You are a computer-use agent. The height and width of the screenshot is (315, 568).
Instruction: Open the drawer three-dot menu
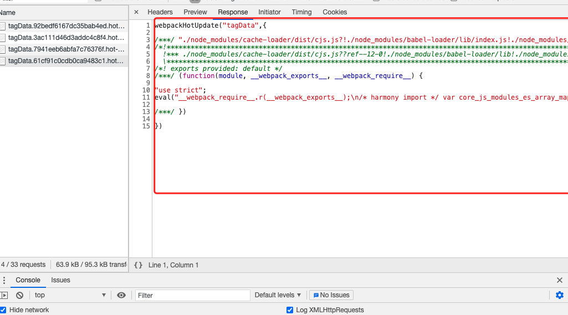(4, 281)
